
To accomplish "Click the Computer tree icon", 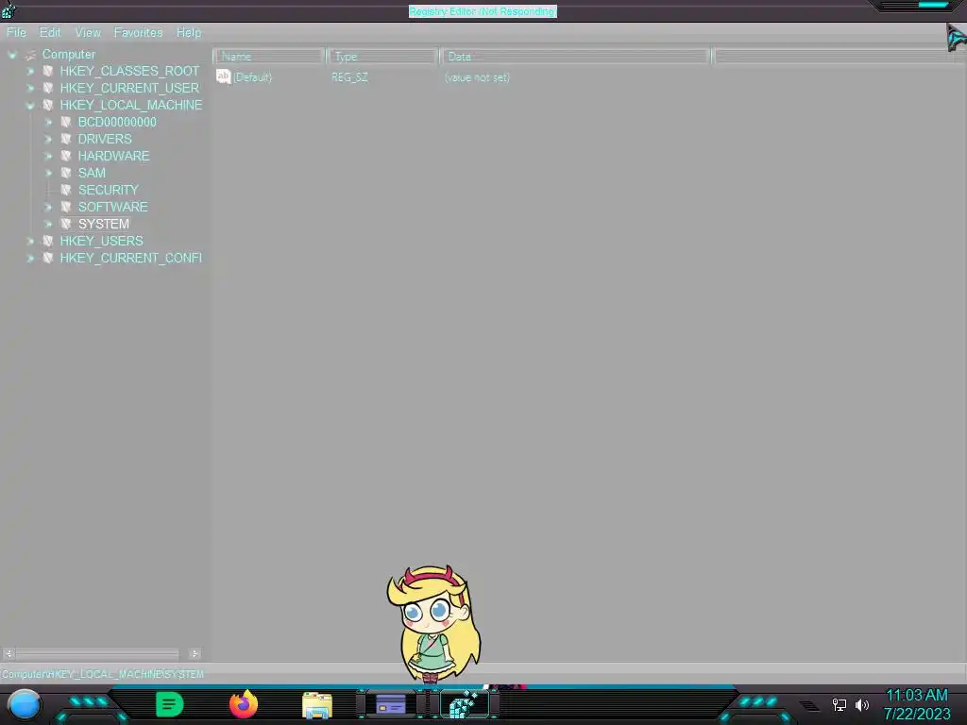I will (x=30, y=55).
